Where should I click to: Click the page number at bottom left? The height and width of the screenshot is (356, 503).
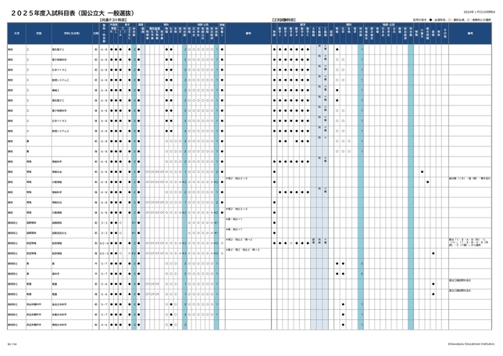click(x=11, y=341)
